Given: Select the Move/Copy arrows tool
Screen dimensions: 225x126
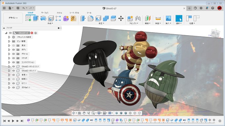Looking at the screenshot, I should click(121, 18).
